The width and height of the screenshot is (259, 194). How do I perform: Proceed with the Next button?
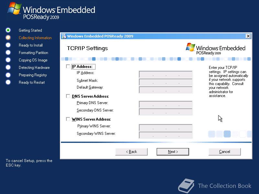click(173, 152)
